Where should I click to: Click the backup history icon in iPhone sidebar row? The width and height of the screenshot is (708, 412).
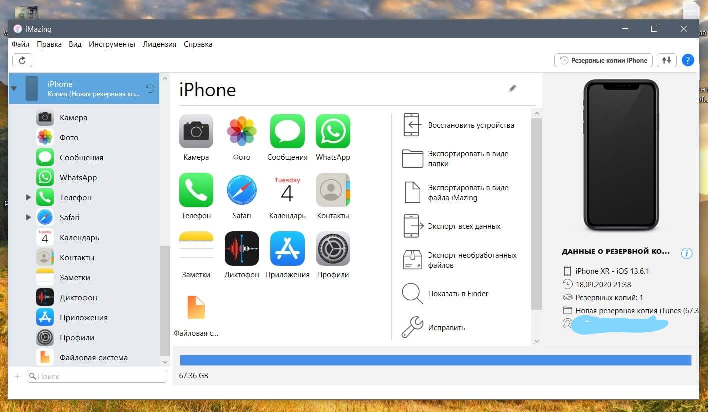click(x=150, y=89)
